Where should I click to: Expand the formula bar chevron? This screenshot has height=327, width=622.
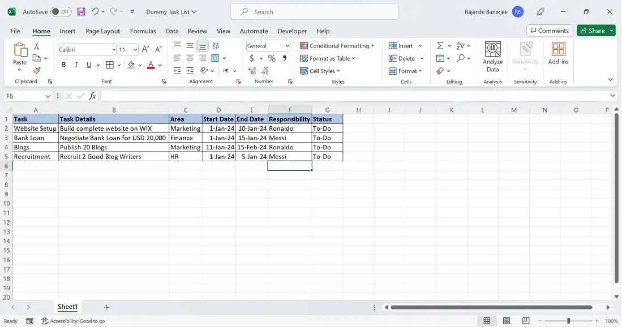[x=612, y=96]
